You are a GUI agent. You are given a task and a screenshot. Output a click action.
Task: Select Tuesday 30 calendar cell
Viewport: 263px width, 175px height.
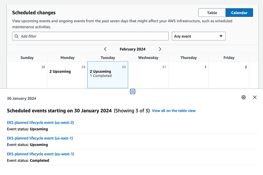pos(108,75)
